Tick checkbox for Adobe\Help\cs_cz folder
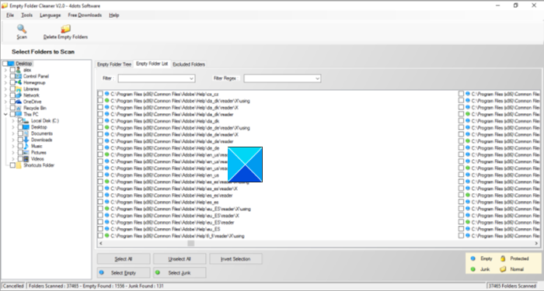Screen dimensions: 544x291 (x=100, y=94)
